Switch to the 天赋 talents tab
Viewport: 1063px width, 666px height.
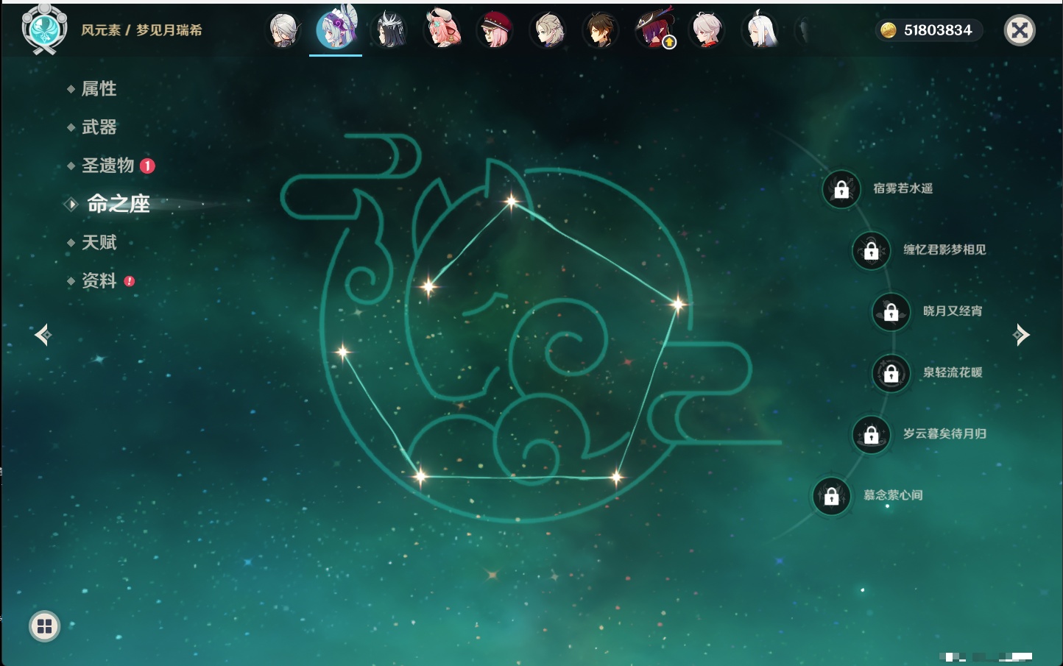click(99, 242)
